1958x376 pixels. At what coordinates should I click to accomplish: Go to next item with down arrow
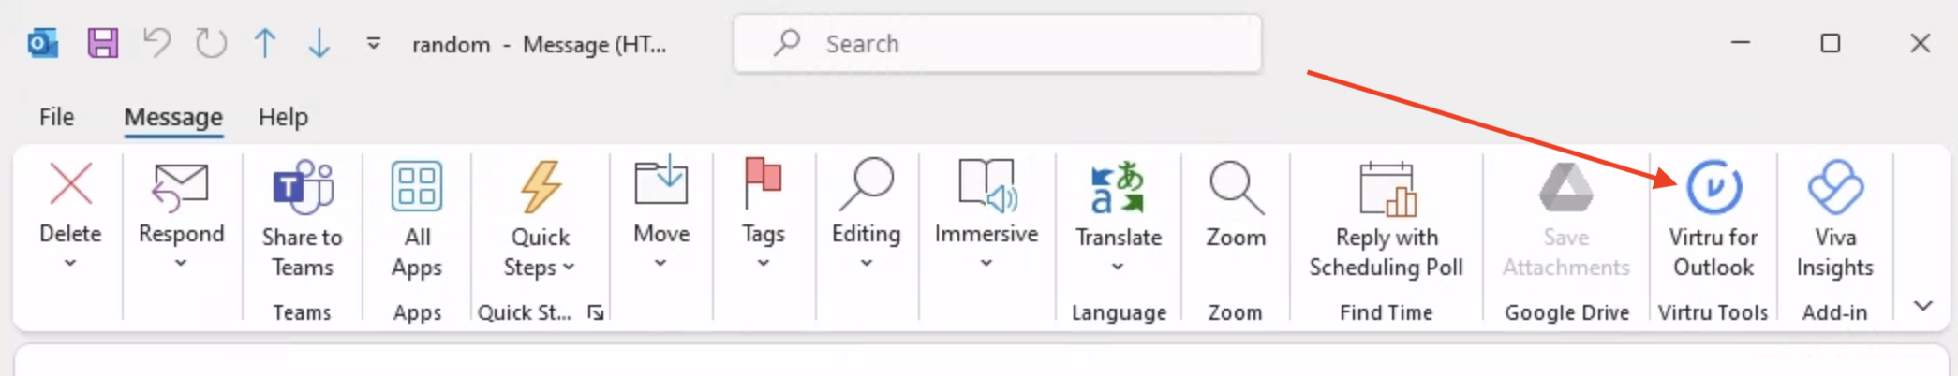[319, 43]
